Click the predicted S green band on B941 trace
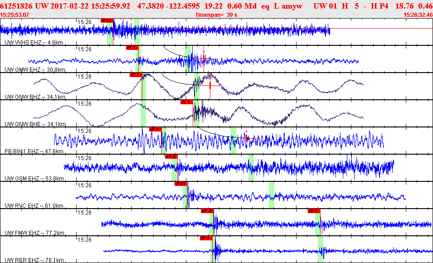433x263 pixels. [x=234, y=140]
